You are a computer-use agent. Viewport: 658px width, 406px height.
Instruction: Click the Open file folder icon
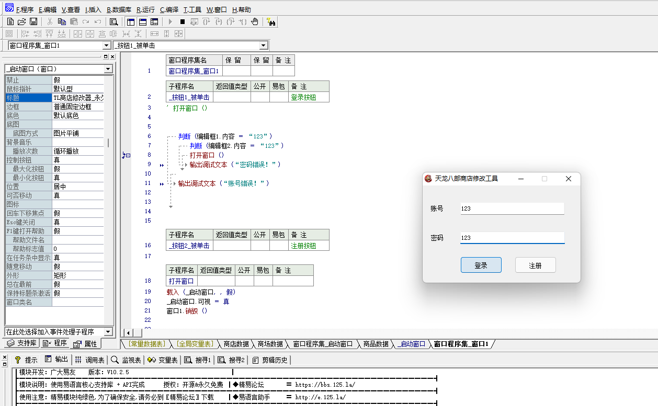(x=21, y=21)
